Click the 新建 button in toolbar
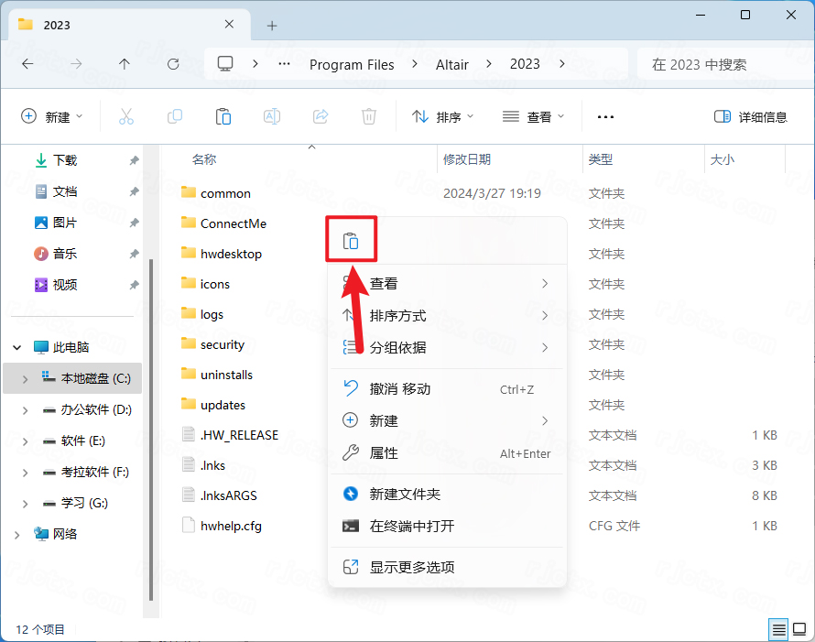 click(51, 116)
